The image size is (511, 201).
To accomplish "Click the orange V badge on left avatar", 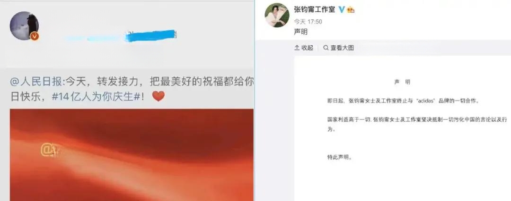I will tap(34, 36).
